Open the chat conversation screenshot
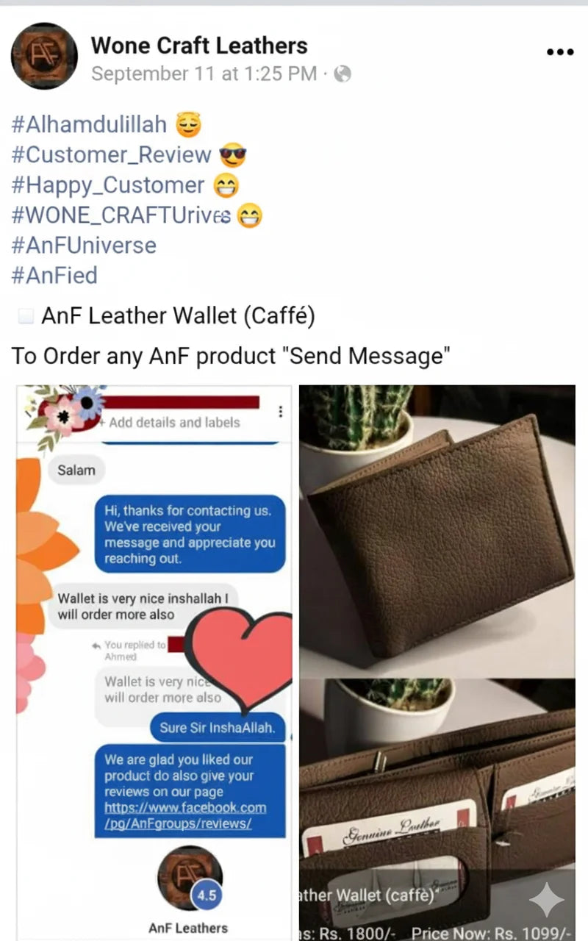 pos(154,662)
